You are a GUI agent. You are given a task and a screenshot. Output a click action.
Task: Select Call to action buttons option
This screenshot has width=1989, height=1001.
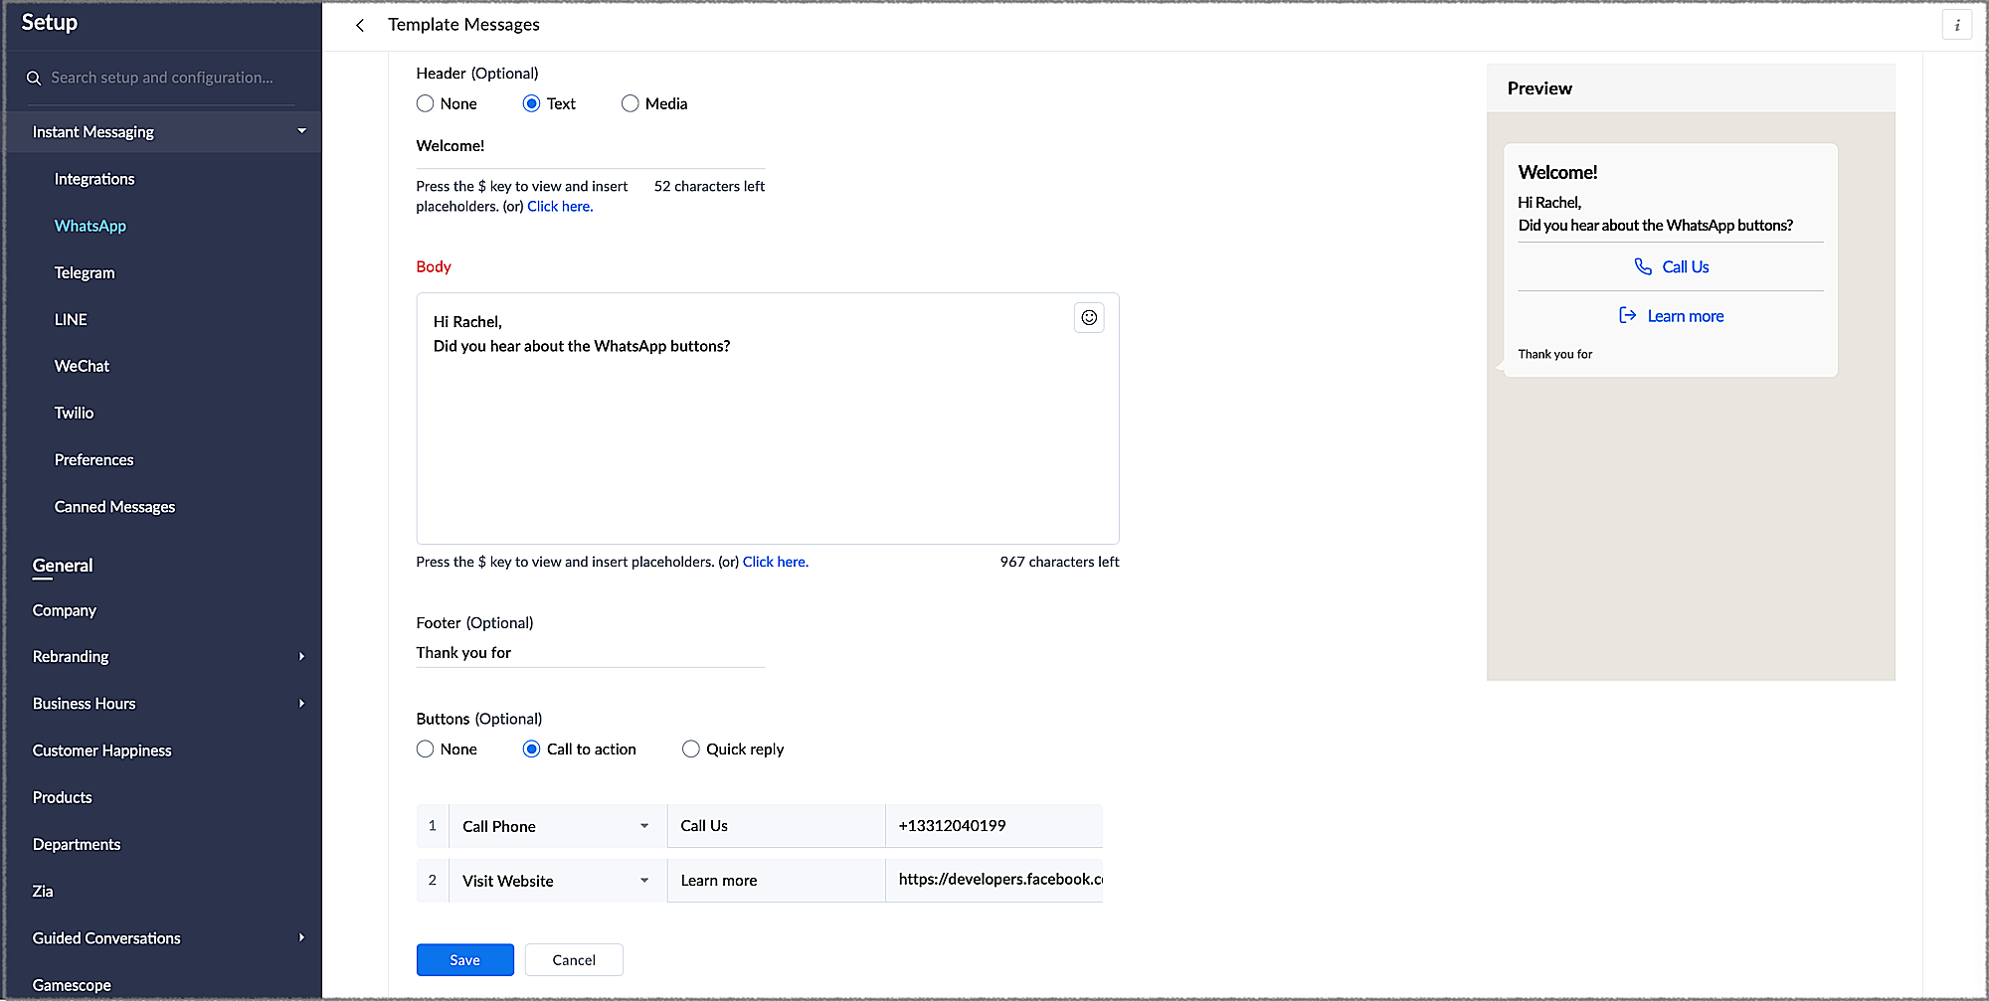(532, 749)
